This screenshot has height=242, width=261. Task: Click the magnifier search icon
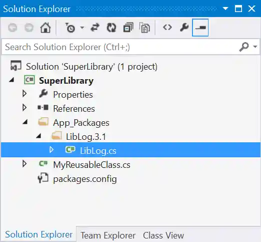click(x=244, y=47)
